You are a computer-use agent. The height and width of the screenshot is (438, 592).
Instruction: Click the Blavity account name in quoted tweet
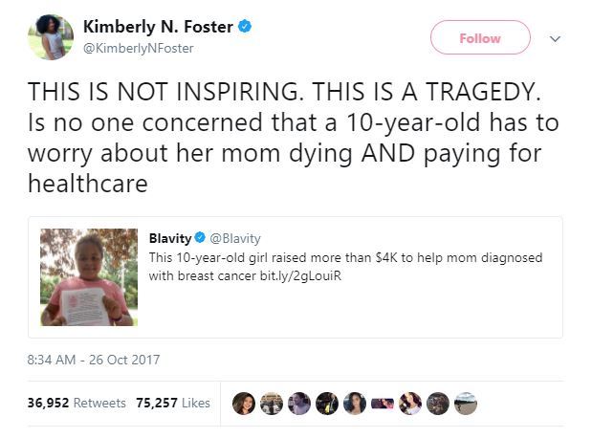click(169, 237)
